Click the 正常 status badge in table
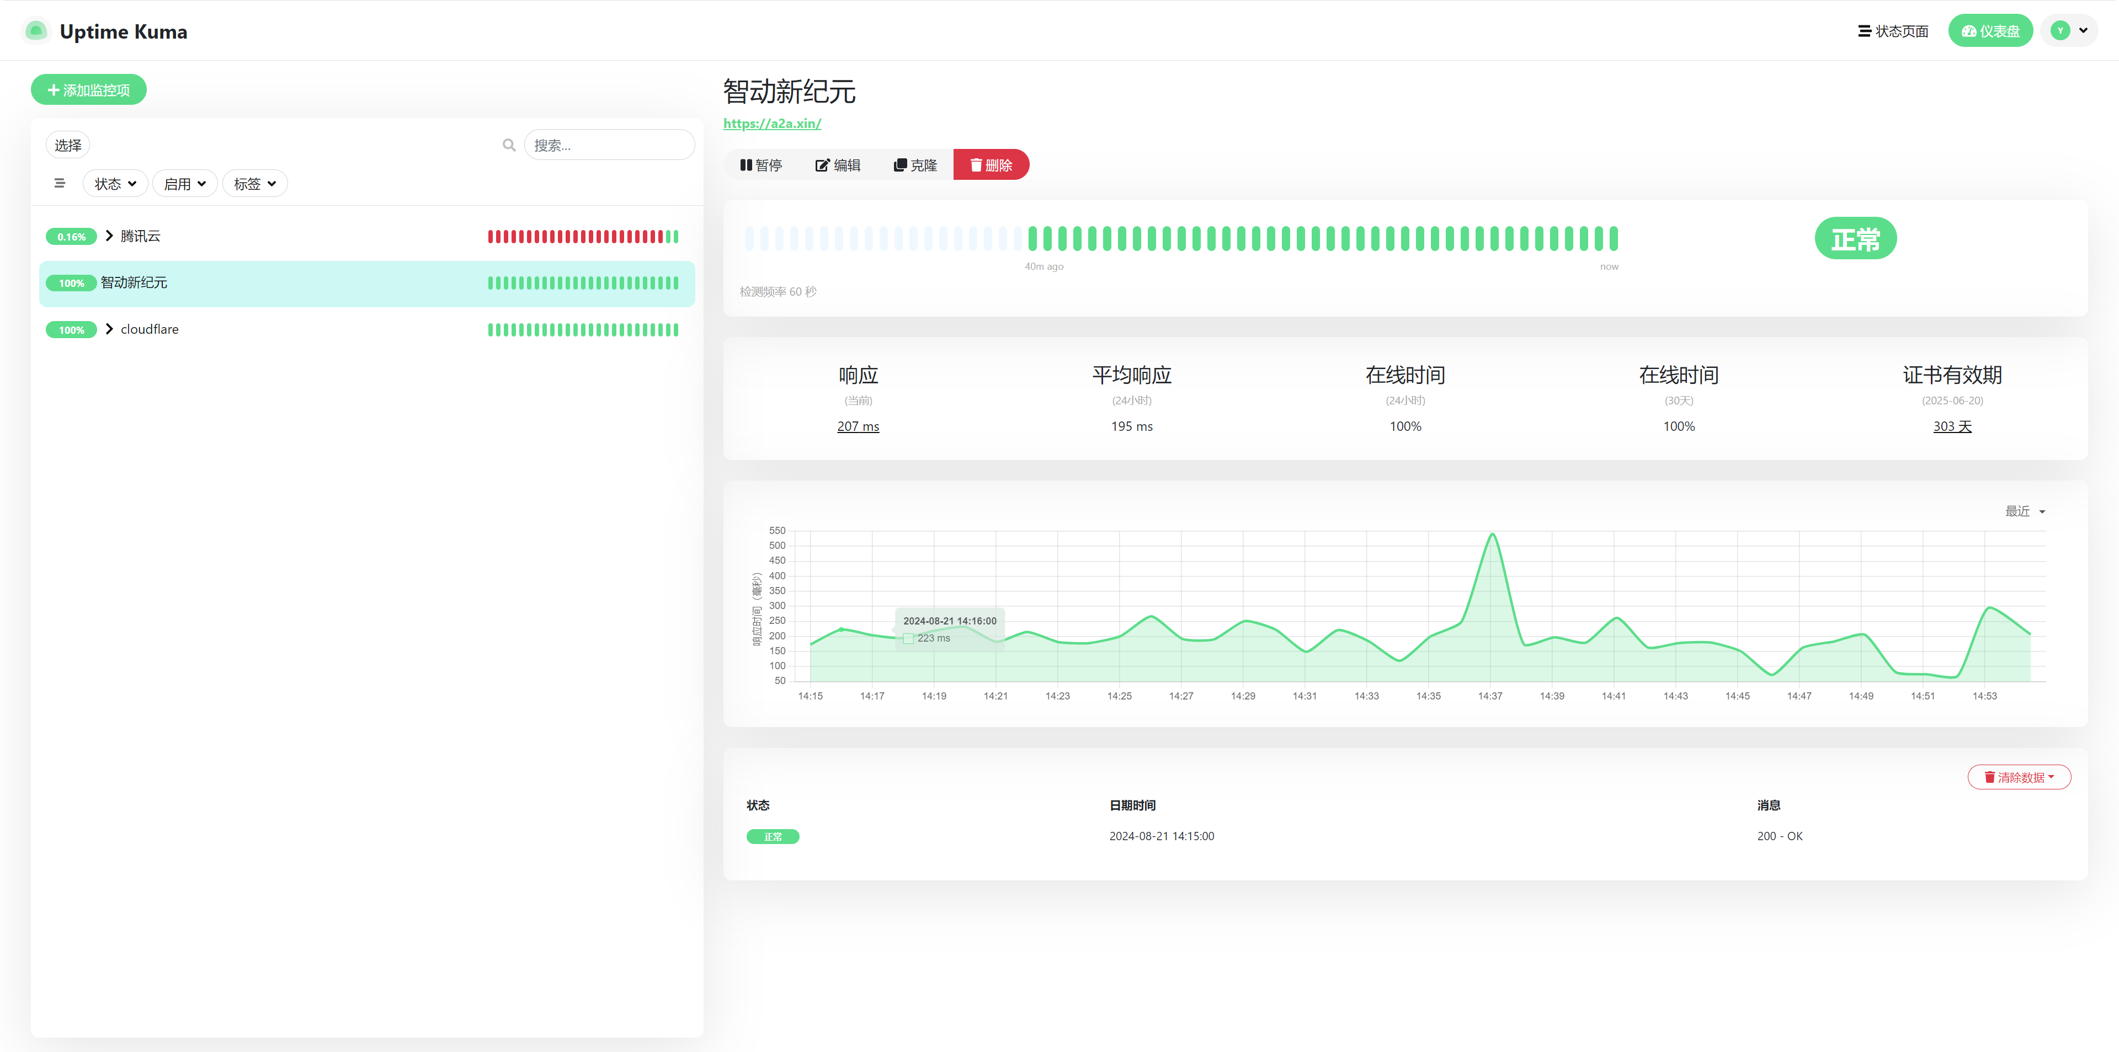 (773, 836)
